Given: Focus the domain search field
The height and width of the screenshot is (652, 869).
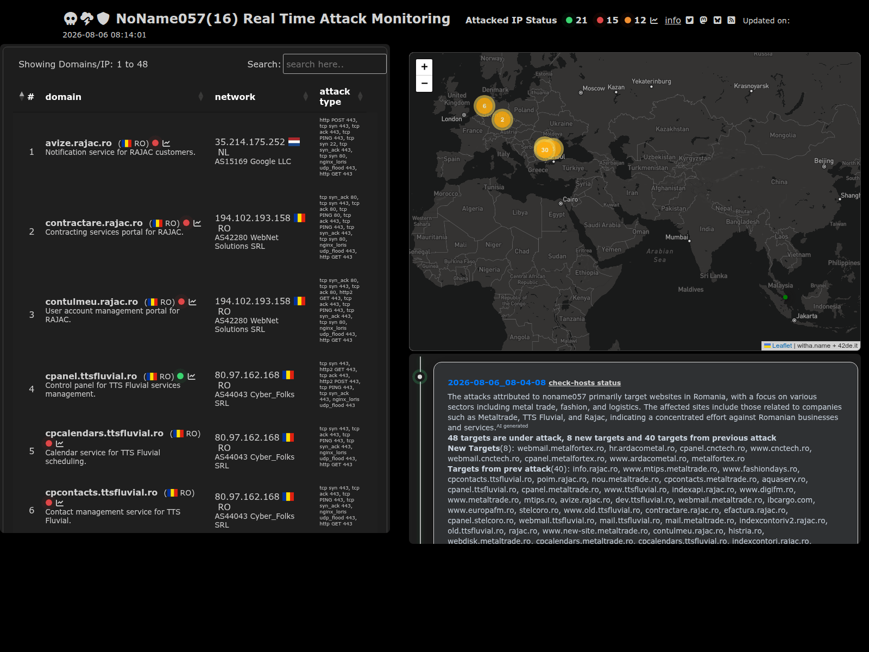Looking at the screenshot, I should click(x=335, y=64).
